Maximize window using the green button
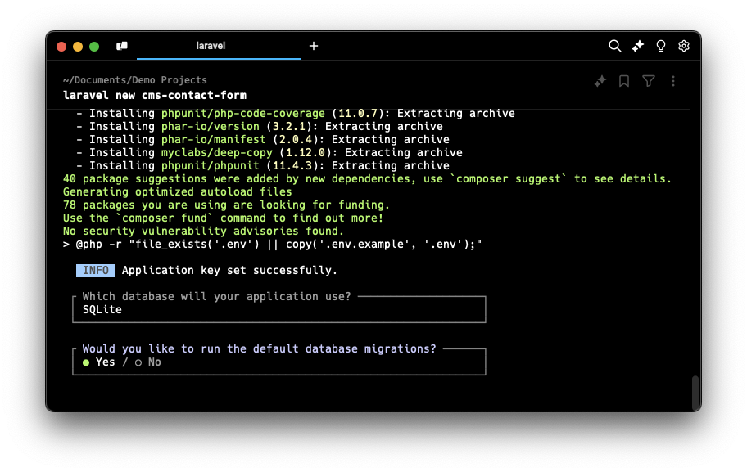Viewport: 747px width, 472px height. click(94, 47)
